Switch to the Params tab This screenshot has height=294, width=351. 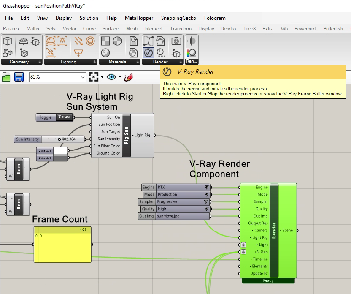(11, 29)
